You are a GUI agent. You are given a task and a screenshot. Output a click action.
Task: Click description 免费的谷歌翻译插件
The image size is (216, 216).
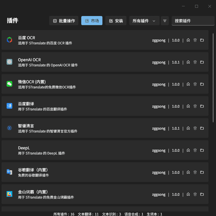(x=33, y=175)
